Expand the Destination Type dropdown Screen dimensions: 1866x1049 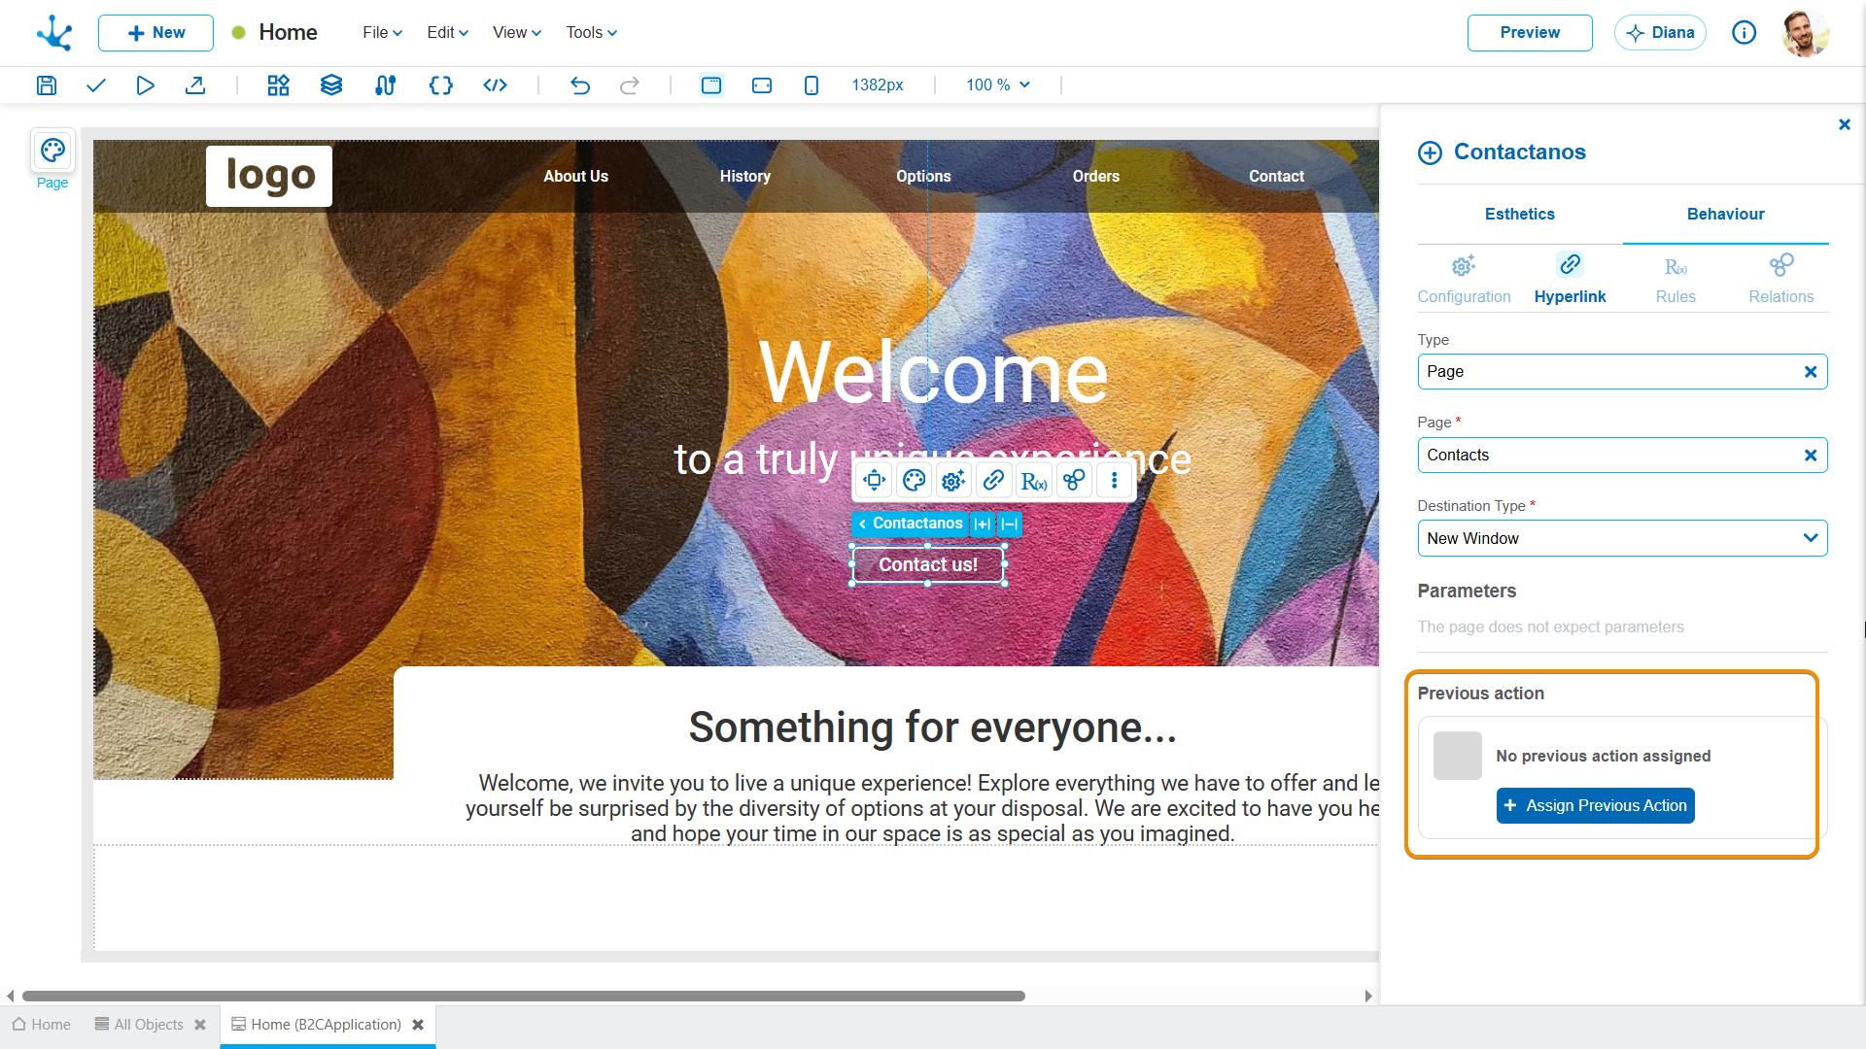pyautogui.click(x=1622, y=538)
